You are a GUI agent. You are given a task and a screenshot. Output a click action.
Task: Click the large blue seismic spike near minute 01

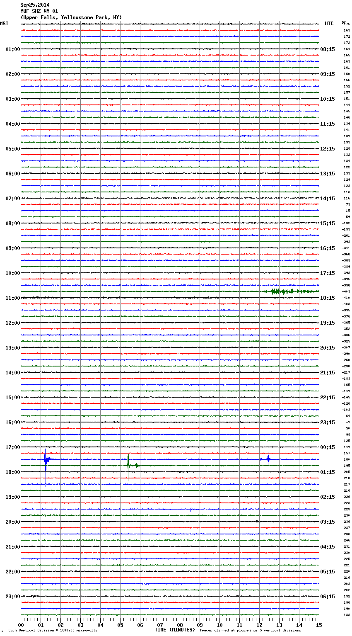click(x=46, y=459)
